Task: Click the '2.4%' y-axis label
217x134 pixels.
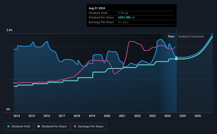Action: [9, 30]
